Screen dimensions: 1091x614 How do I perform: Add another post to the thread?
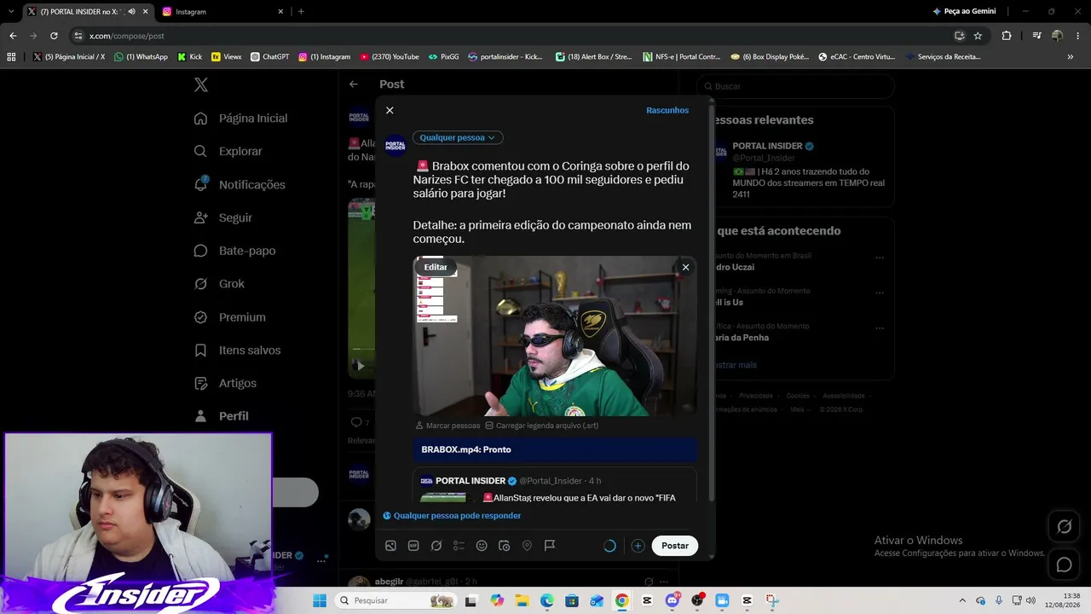tap(638, 546)
